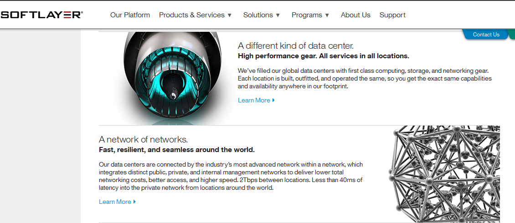Expand the Solutions dropdown arrow
This screenshot has height=223, width=515.
[x=278, y=15]
